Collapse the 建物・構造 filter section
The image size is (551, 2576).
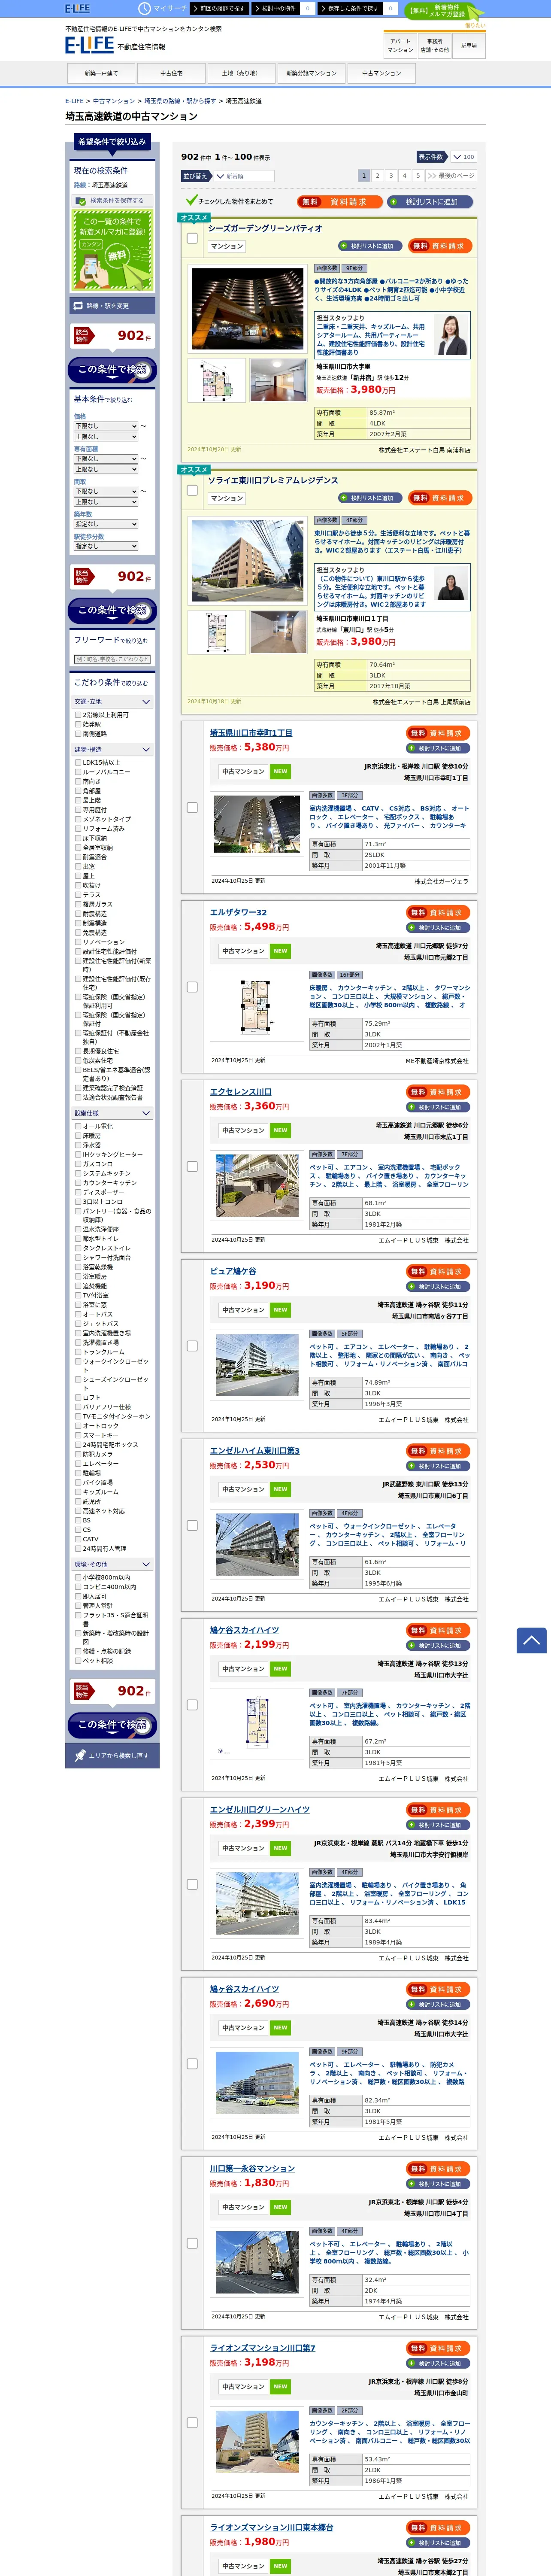[112, 750]
